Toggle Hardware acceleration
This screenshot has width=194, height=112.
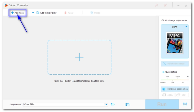pyautogui.click(x=175, y=89)
